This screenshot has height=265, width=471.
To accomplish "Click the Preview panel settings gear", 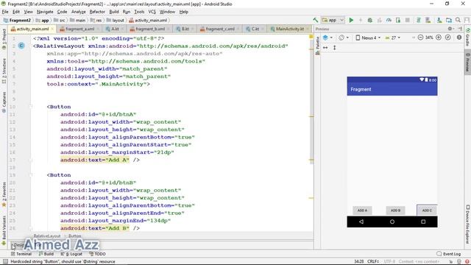I will (x=450, y=29).
